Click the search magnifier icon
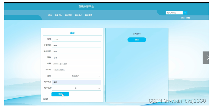Screen dimensions: 210x106 tap(185, 13)
